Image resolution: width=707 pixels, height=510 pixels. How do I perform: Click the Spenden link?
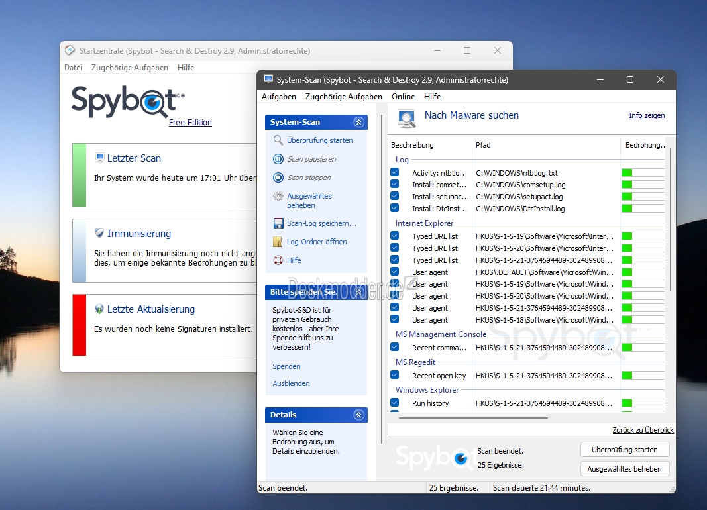tap(286, 366)
